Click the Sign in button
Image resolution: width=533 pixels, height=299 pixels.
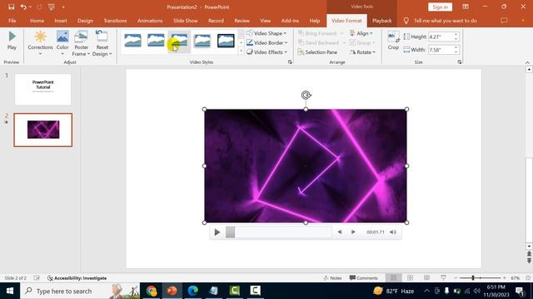pos(440,7)
